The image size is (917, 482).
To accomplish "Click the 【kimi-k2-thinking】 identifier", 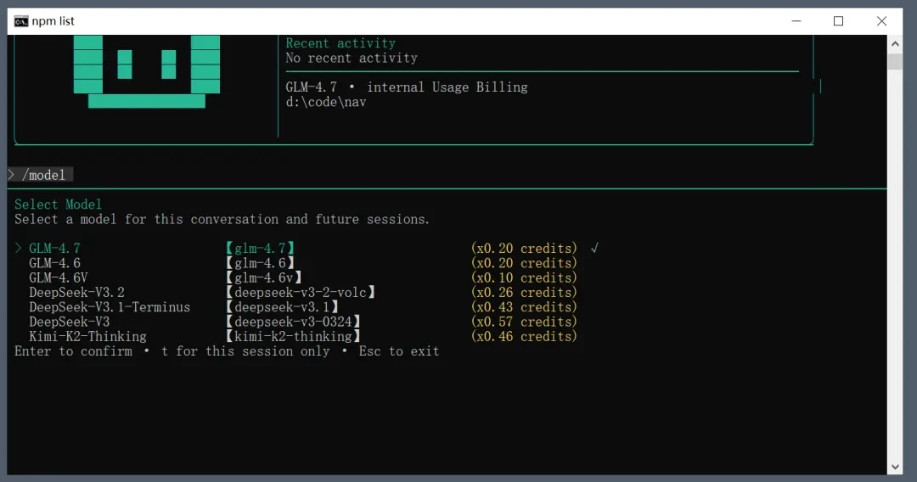I will coord(293,336).
